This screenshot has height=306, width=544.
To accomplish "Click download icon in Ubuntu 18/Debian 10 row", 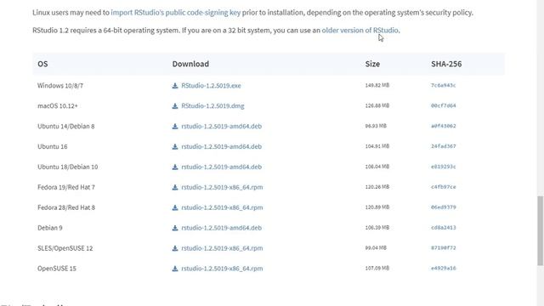I will 175,167.
